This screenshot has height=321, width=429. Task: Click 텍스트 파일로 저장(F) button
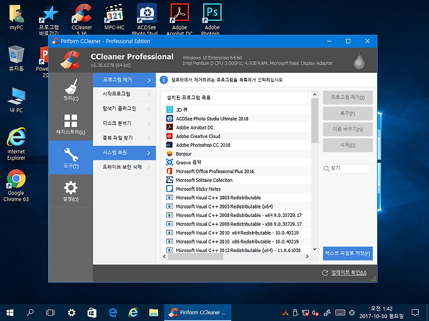click(348, 253)
